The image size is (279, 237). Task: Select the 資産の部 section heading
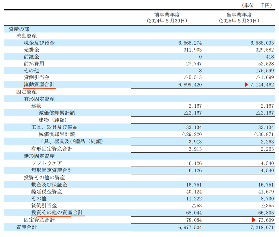[19, 29]
